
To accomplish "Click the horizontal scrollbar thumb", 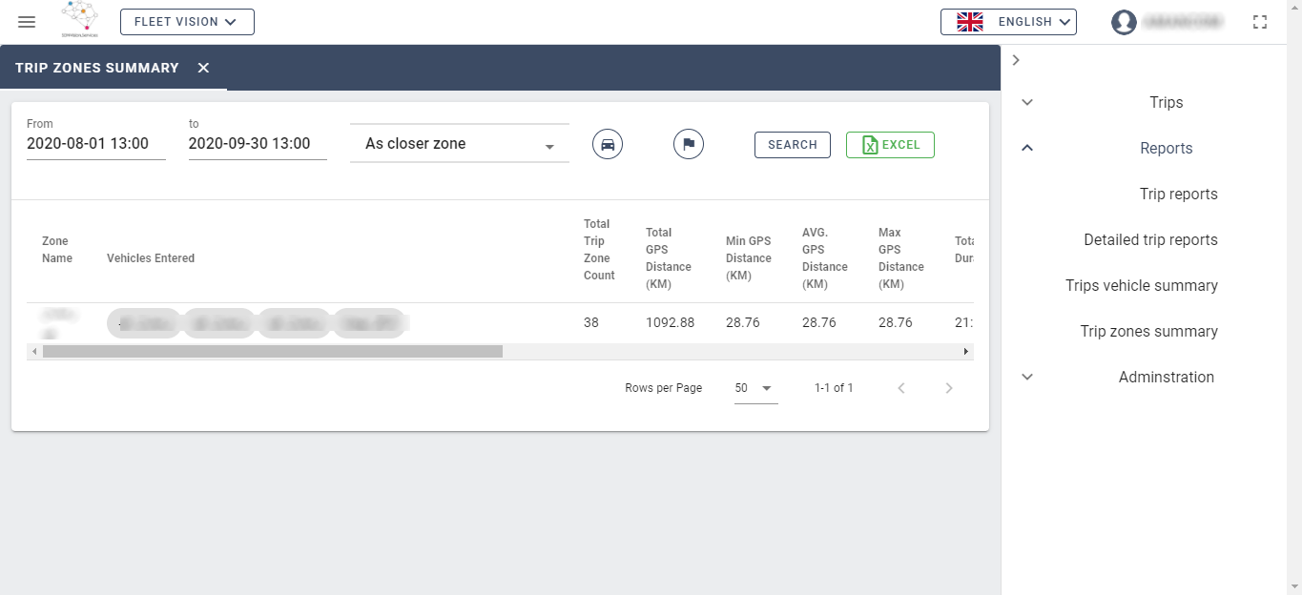I will (273, 352).
